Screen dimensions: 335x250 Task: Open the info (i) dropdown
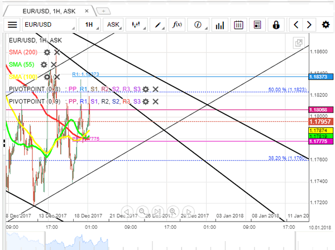(x=198, y=24)
